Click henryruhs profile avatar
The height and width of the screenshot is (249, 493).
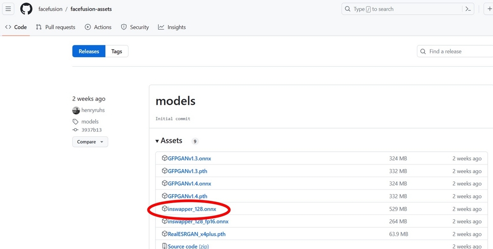pos(76,110)
